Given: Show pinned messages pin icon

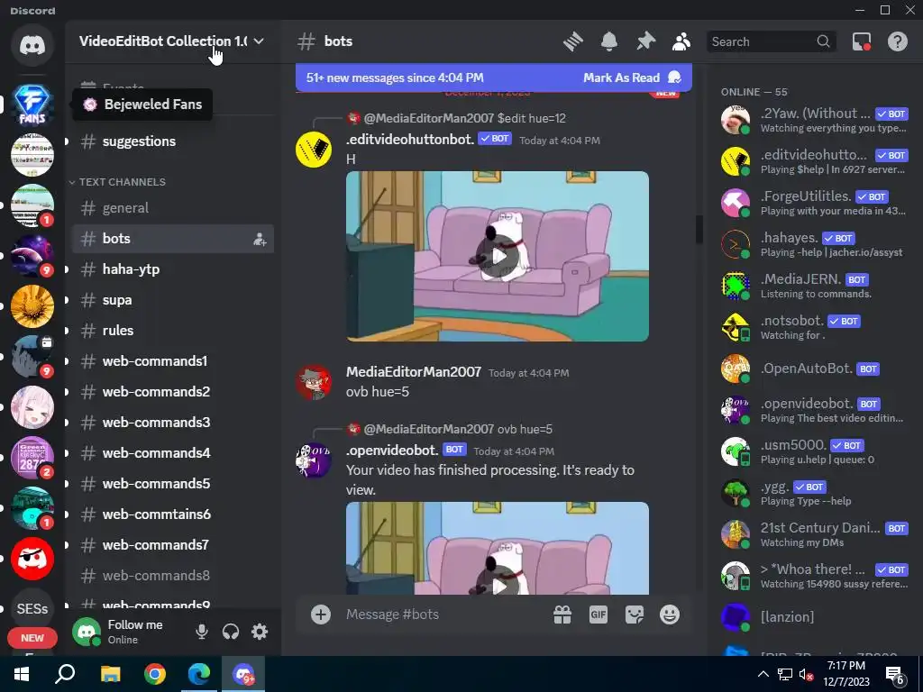Looking at the screenshot, I should [x=645, y=41].
